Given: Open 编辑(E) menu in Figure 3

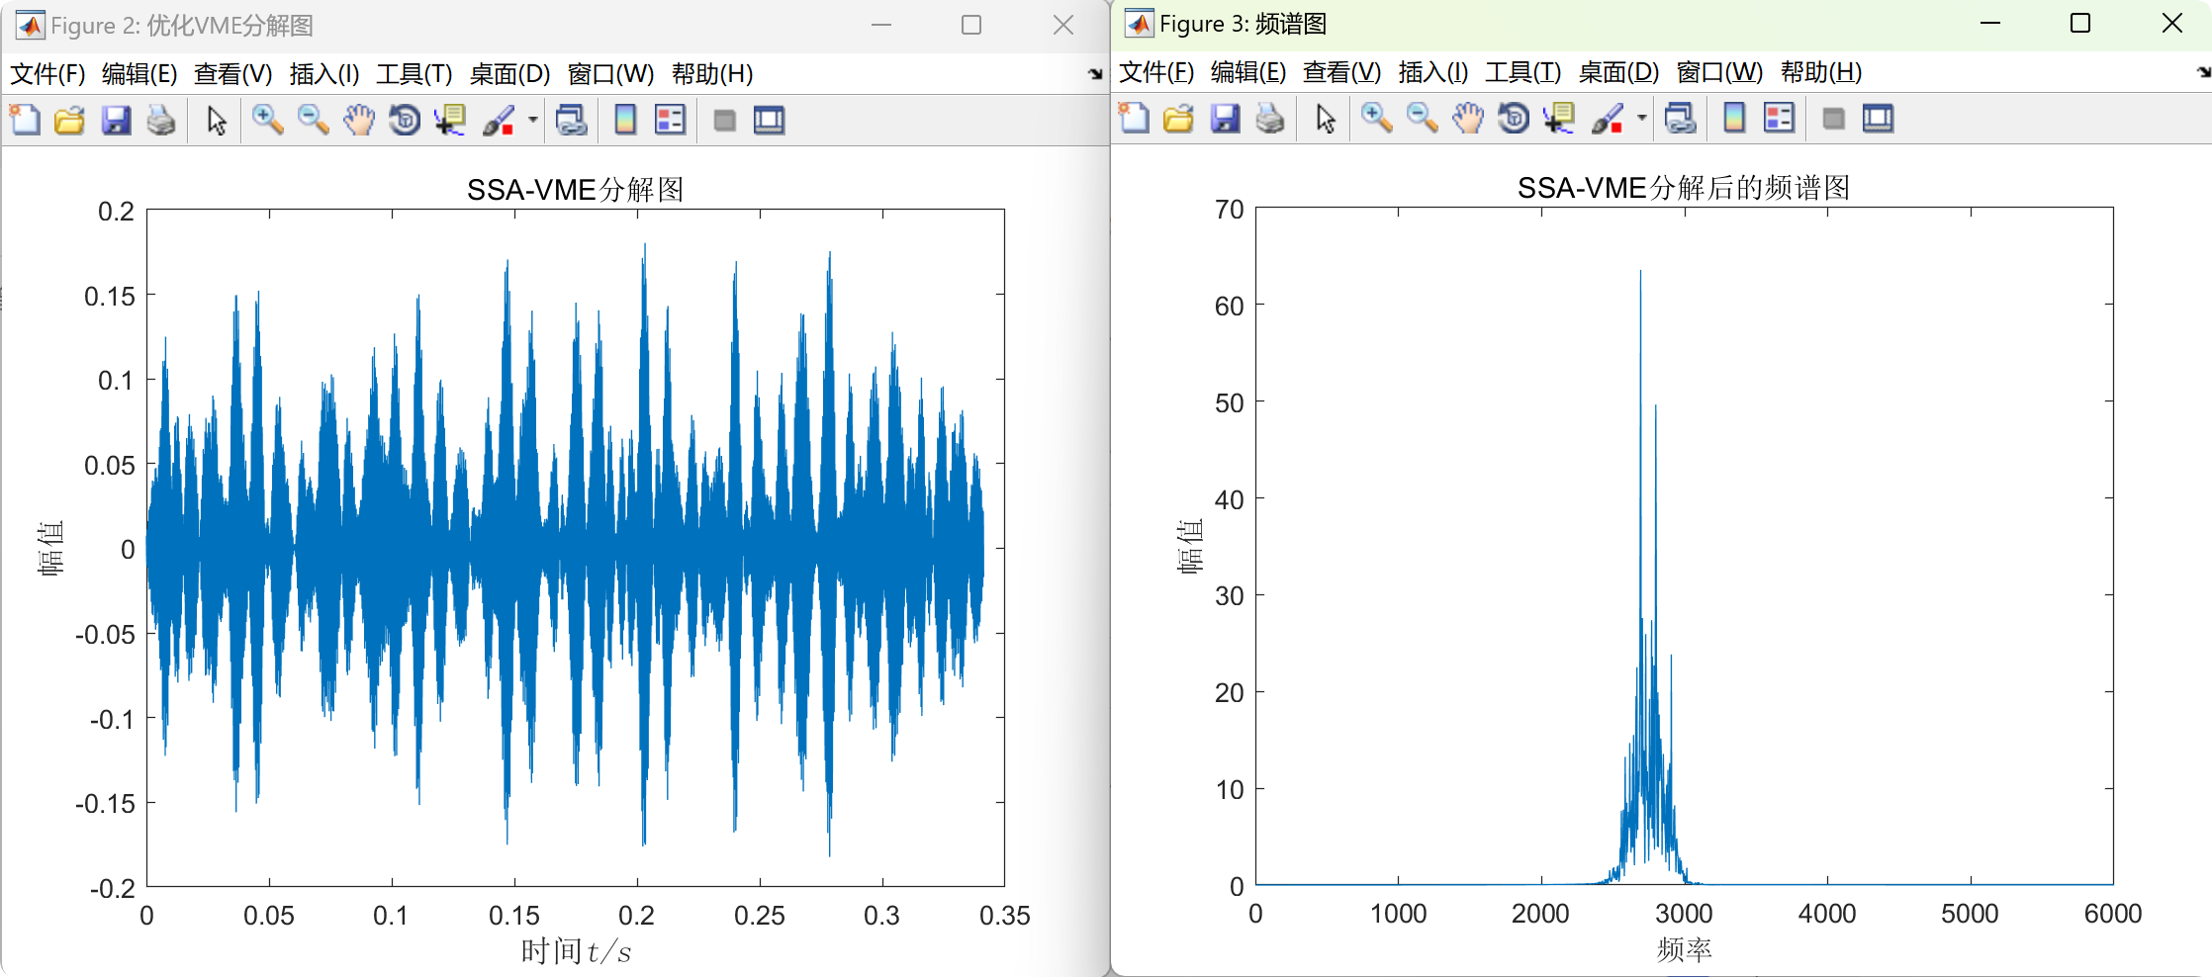Looking at the screenshot, I should pyautogui.click(x=1248, y=72).
